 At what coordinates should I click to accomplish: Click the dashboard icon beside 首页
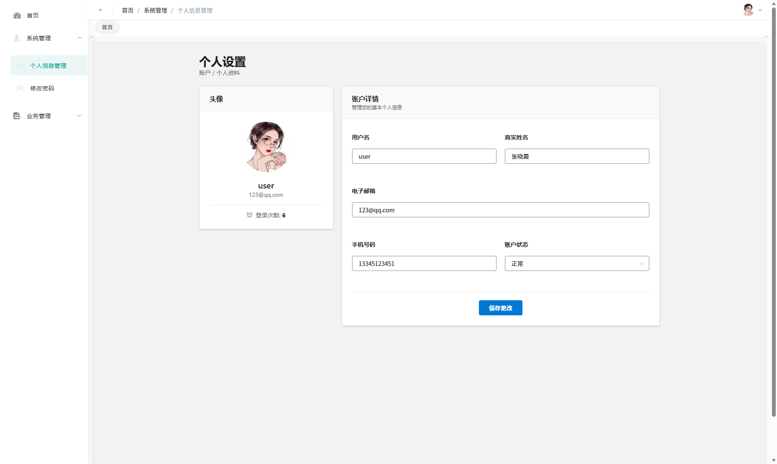(x=17, y=15)
